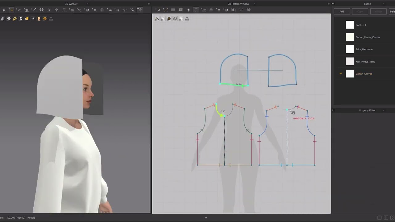
Task: Click the Add fabric button
Action: point(342,11)
